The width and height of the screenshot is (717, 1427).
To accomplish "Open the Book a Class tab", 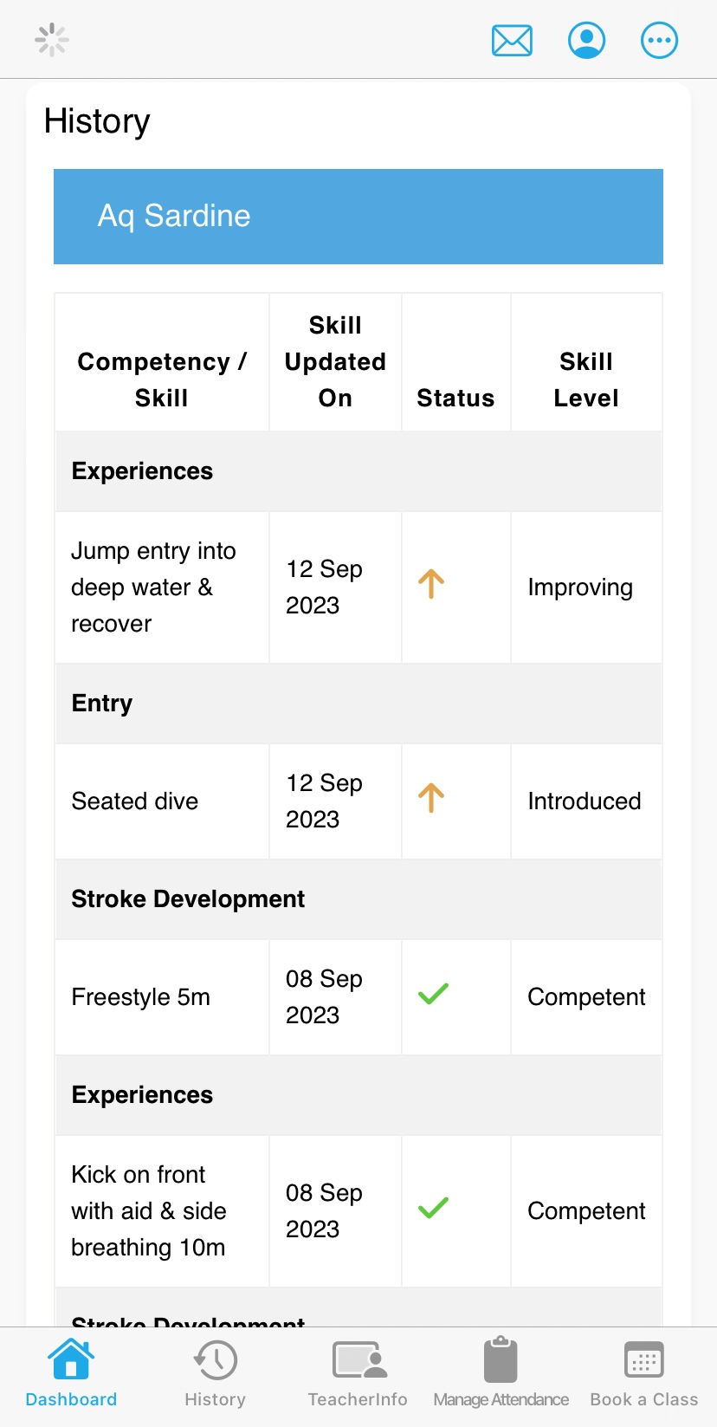I will (643, 1373).
